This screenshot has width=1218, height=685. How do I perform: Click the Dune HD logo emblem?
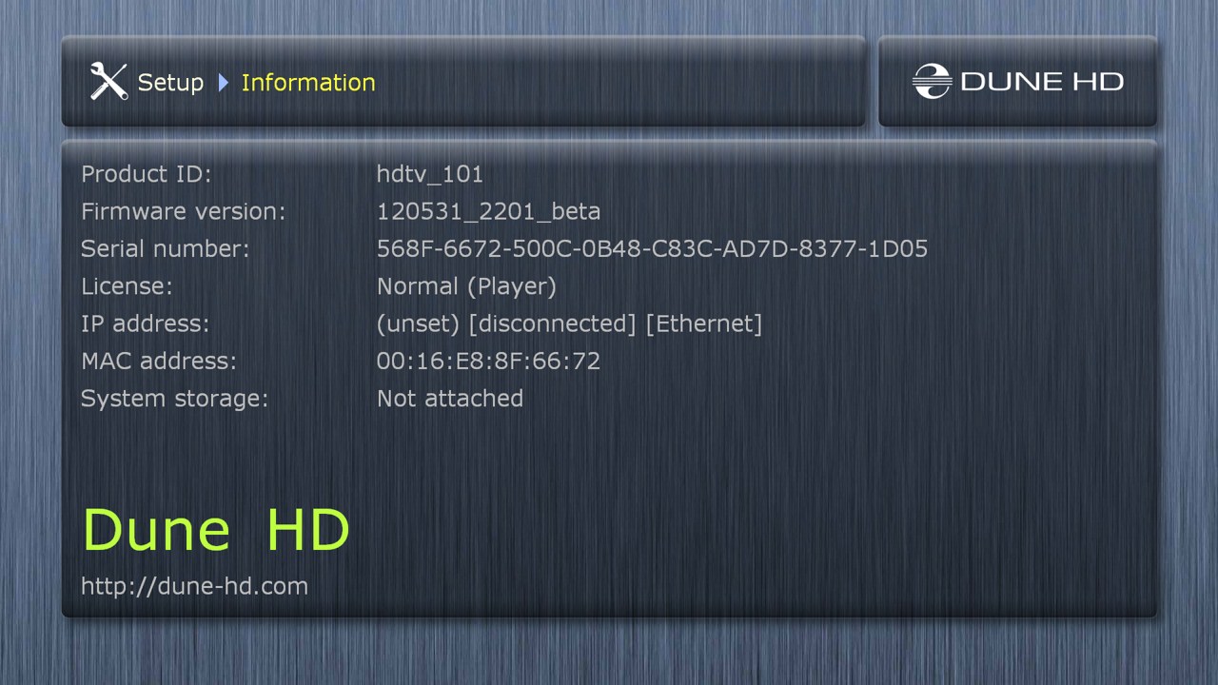tap(932, 82)
